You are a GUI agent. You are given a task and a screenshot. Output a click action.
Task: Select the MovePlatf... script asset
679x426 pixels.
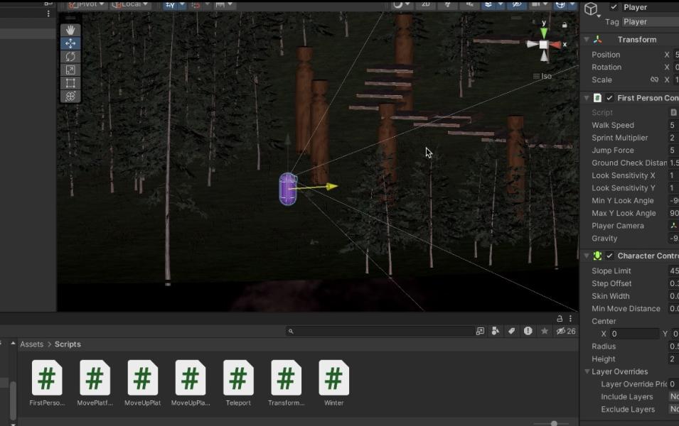95,383
